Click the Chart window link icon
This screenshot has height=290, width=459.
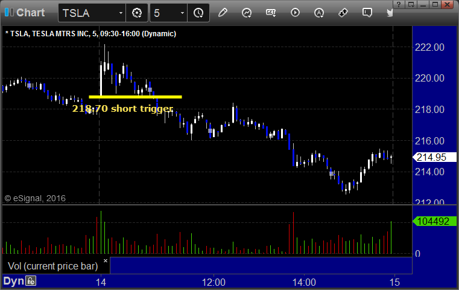(9, 12)
